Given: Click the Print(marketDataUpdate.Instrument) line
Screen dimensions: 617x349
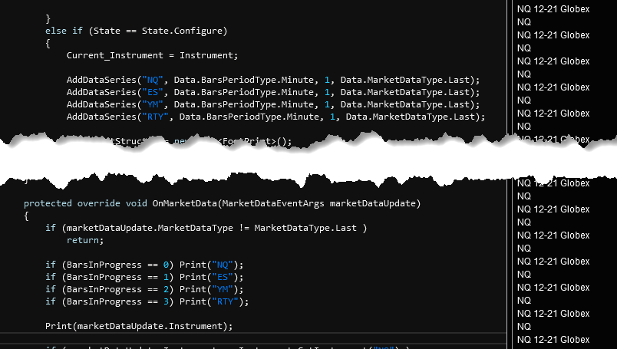Looking at the screenshot, I should (138, 326).
